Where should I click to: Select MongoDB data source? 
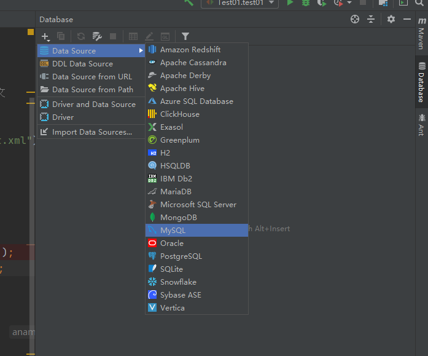coord(196,217)
